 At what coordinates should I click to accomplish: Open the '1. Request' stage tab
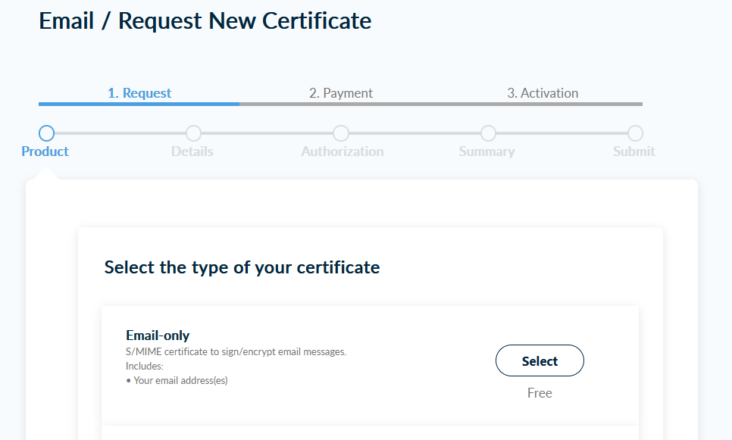(x=139, y=93)
